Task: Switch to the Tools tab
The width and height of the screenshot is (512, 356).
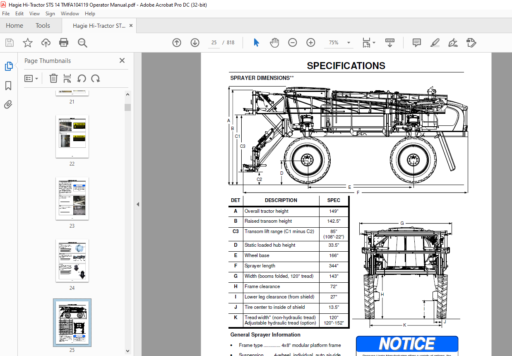Action: coord(43,26)
